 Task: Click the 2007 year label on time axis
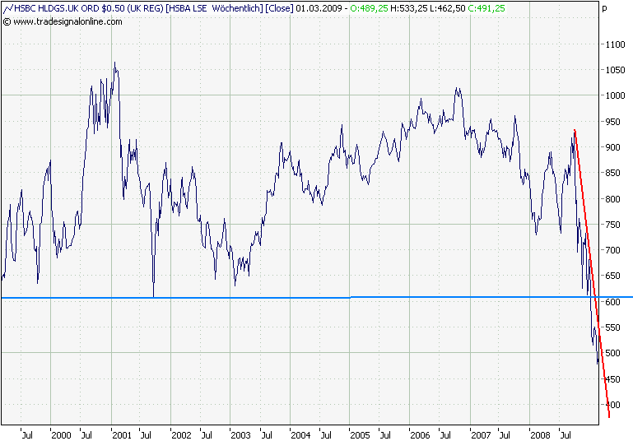point(481,435)
